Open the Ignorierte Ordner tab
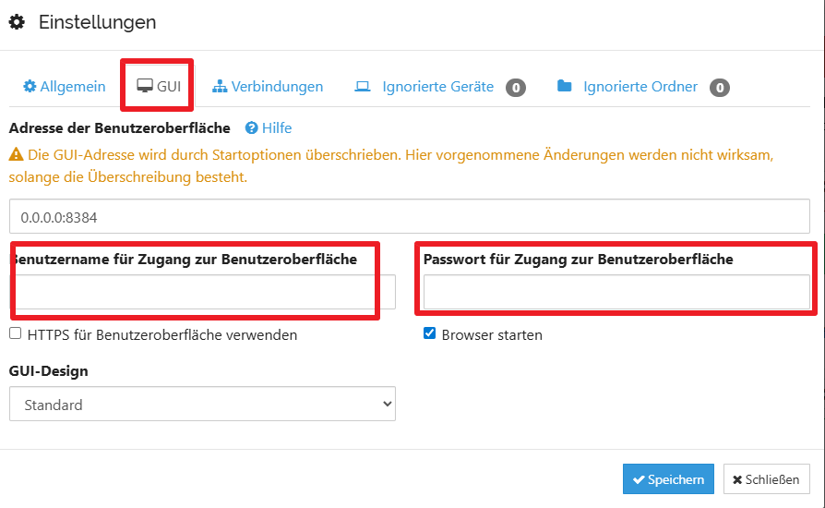 tap(640, 87)
